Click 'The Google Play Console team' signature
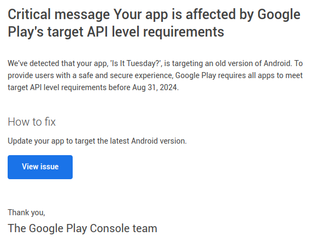Image resolution: width=312 pixels, height=242 pixels. click(x=83, y=228)
